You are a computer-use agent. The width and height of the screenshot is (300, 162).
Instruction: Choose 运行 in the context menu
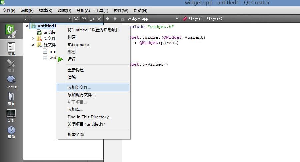[x=93, y=59]
